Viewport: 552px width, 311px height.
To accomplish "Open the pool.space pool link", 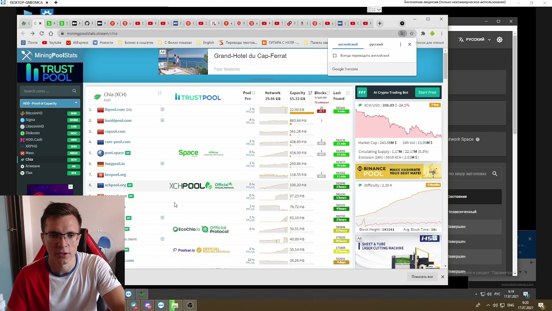I will point(114,153).
